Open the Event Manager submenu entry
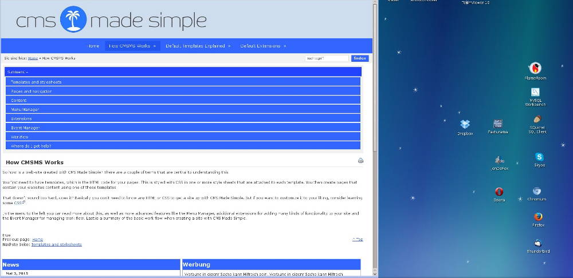The image size is (573, 278). 183,128
